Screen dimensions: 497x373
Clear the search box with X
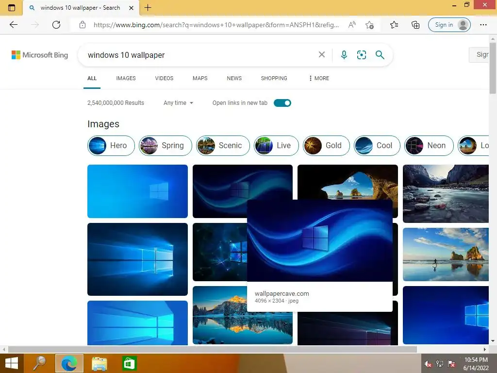[x=322, y=54]
